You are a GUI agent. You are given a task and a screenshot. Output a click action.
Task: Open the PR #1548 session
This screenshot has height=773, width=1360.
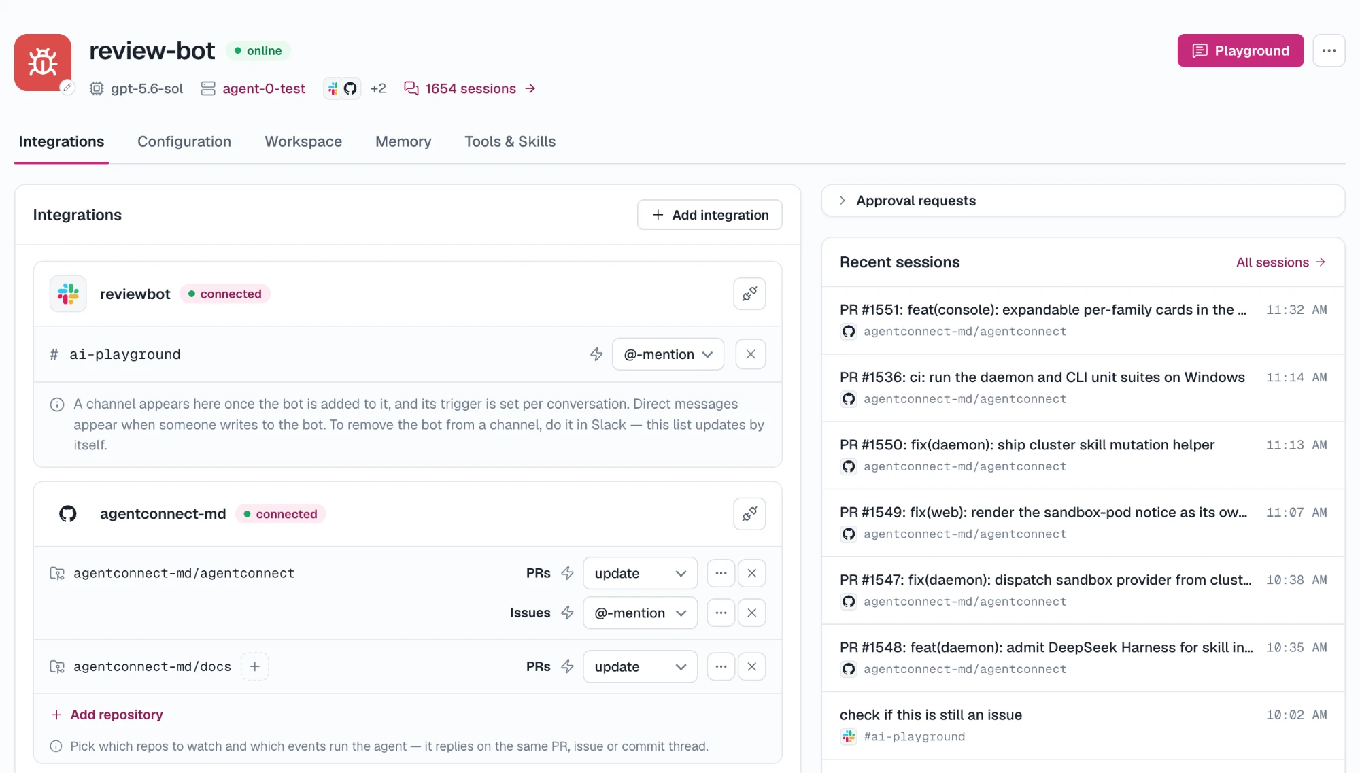[1083, 658]
